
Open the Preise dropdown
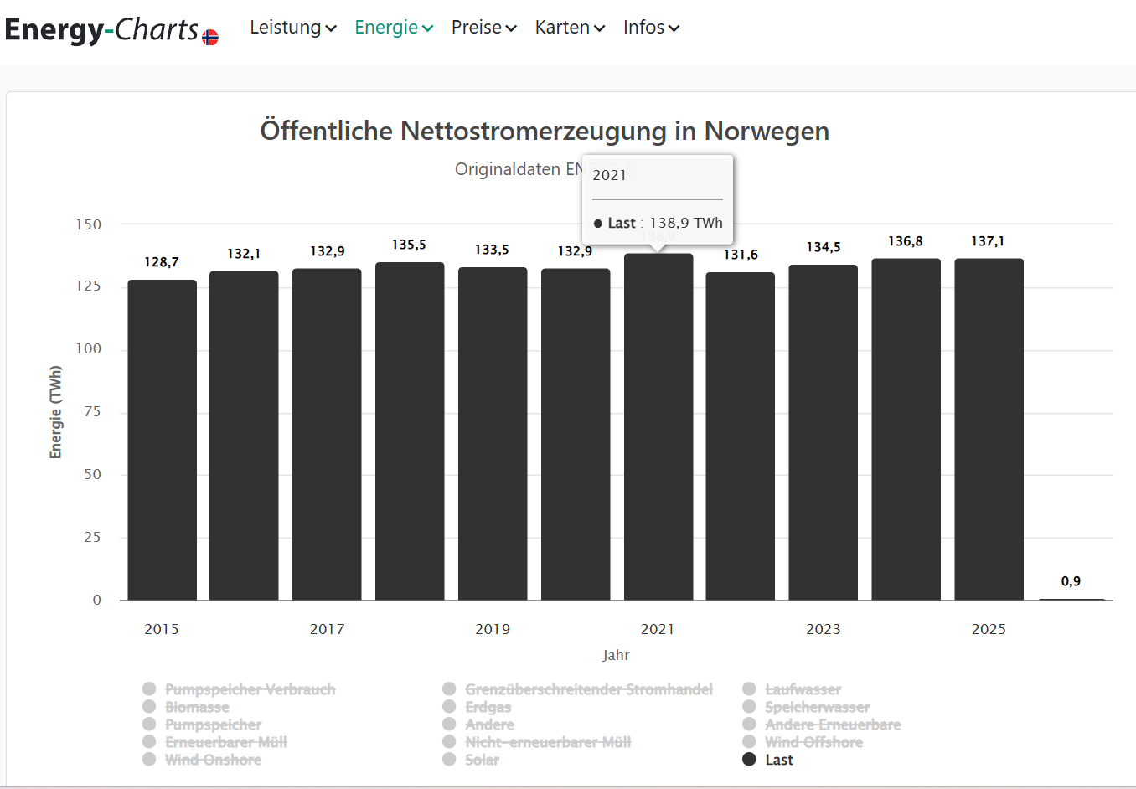[483, 28]
